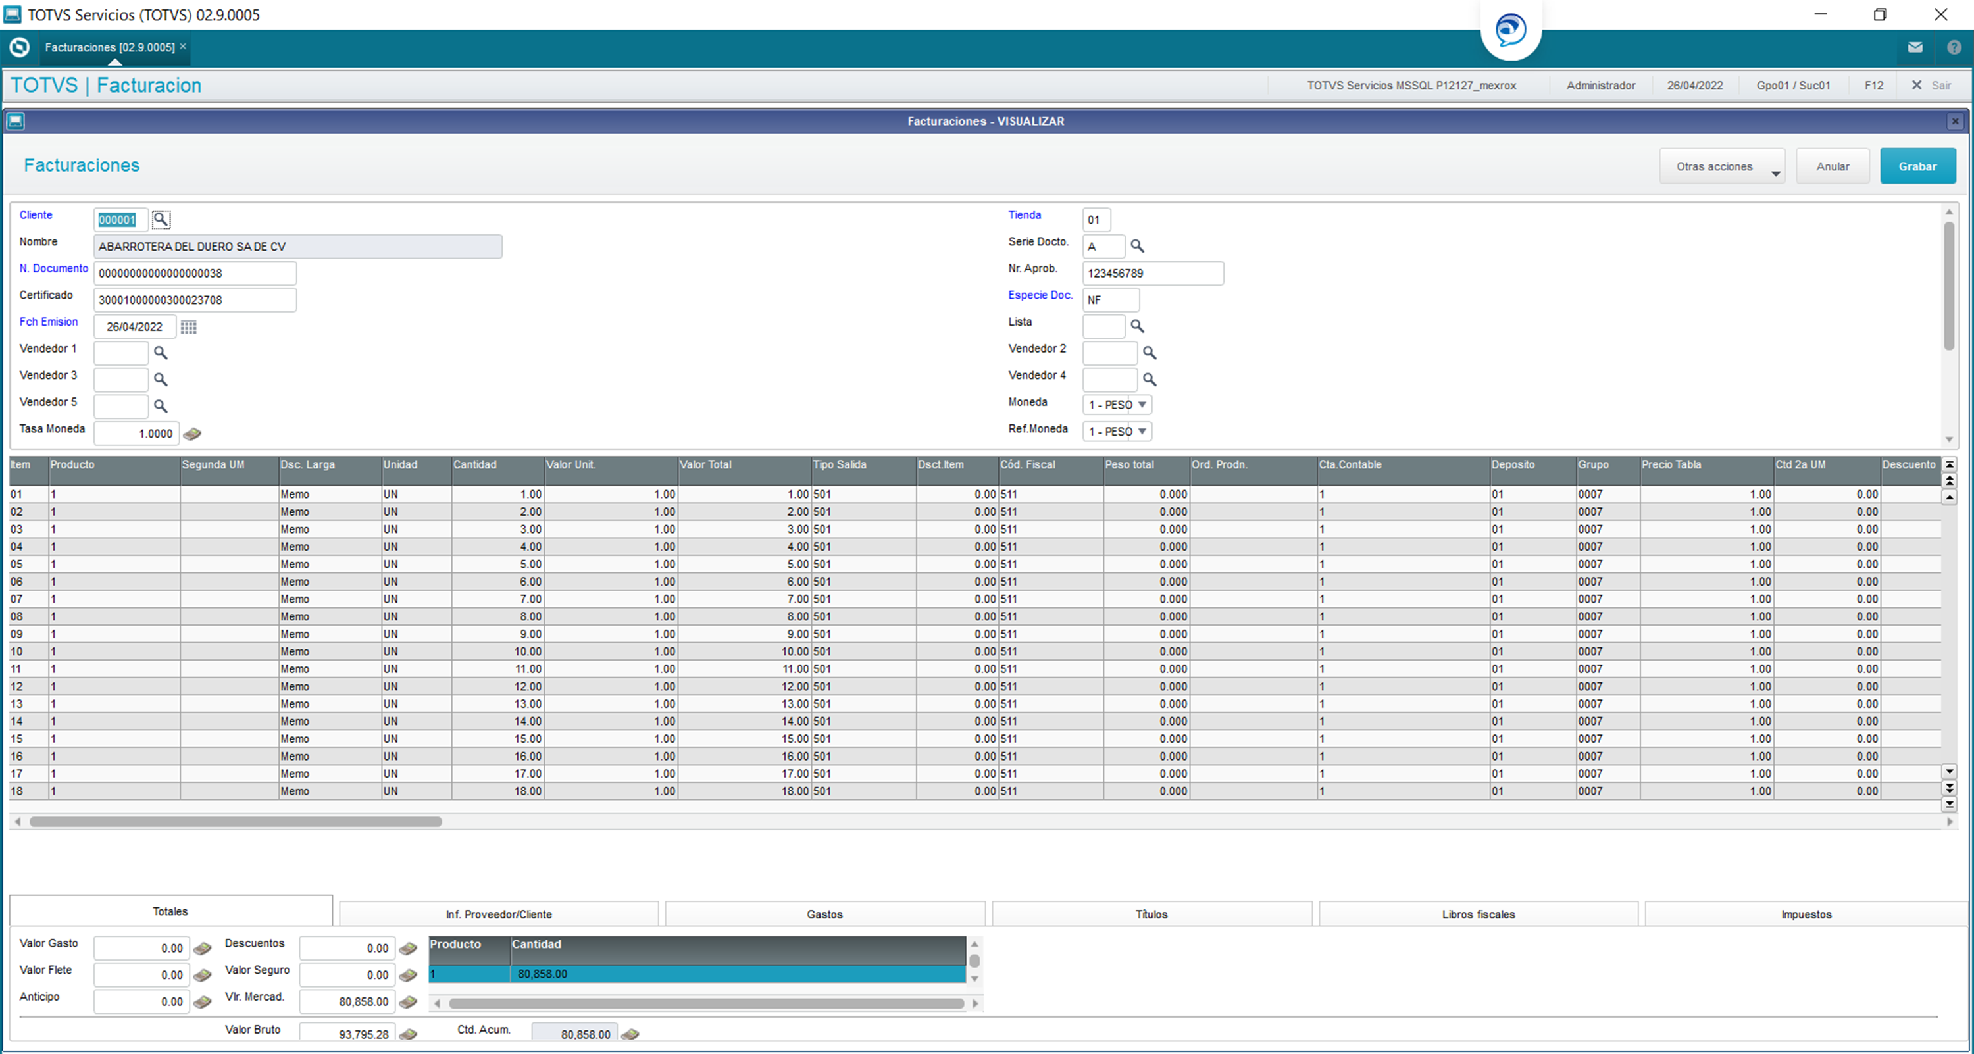Focus the Certificado field
Screen dimensions: 1974x1054
[x=195, y=300]
